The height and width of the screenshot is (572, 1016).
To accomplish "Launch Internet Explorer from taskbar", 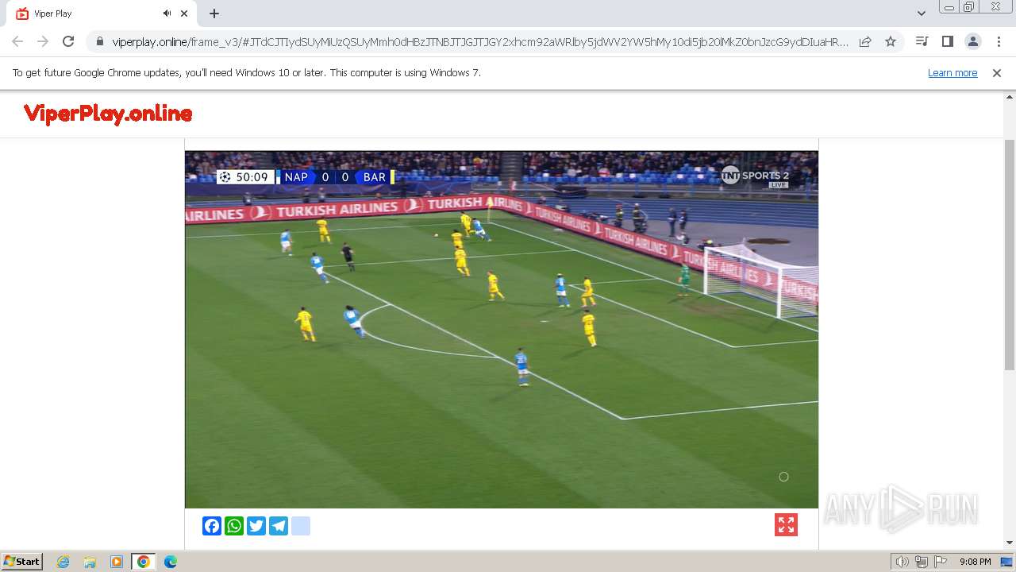I will click(x=63, y=562).
